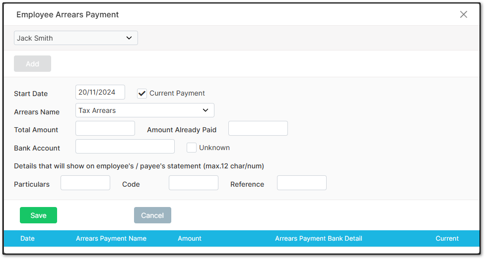Click the Date column header

[27, 238]
